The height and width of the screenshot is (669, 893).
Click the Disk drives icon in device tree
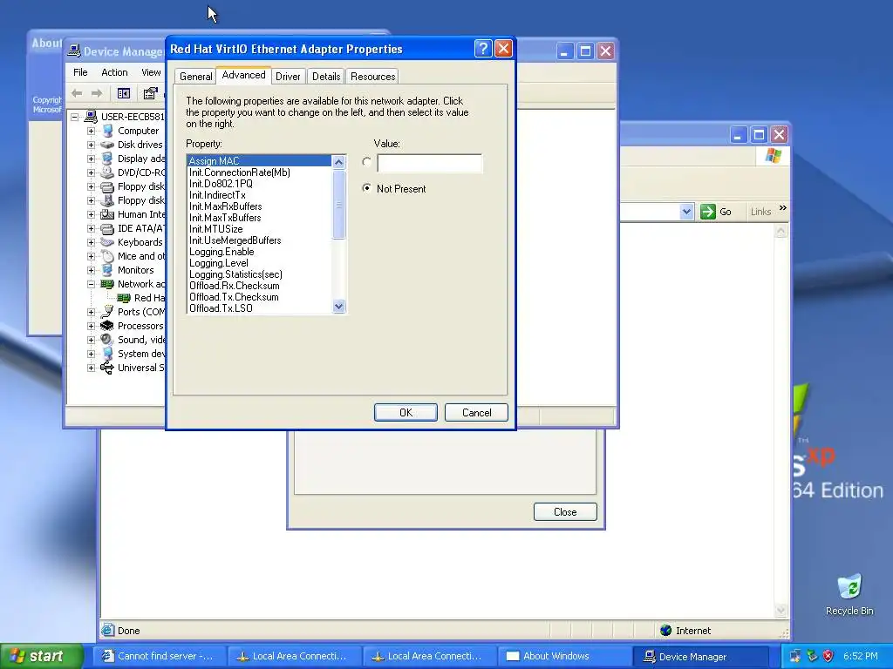coord(107,145)
